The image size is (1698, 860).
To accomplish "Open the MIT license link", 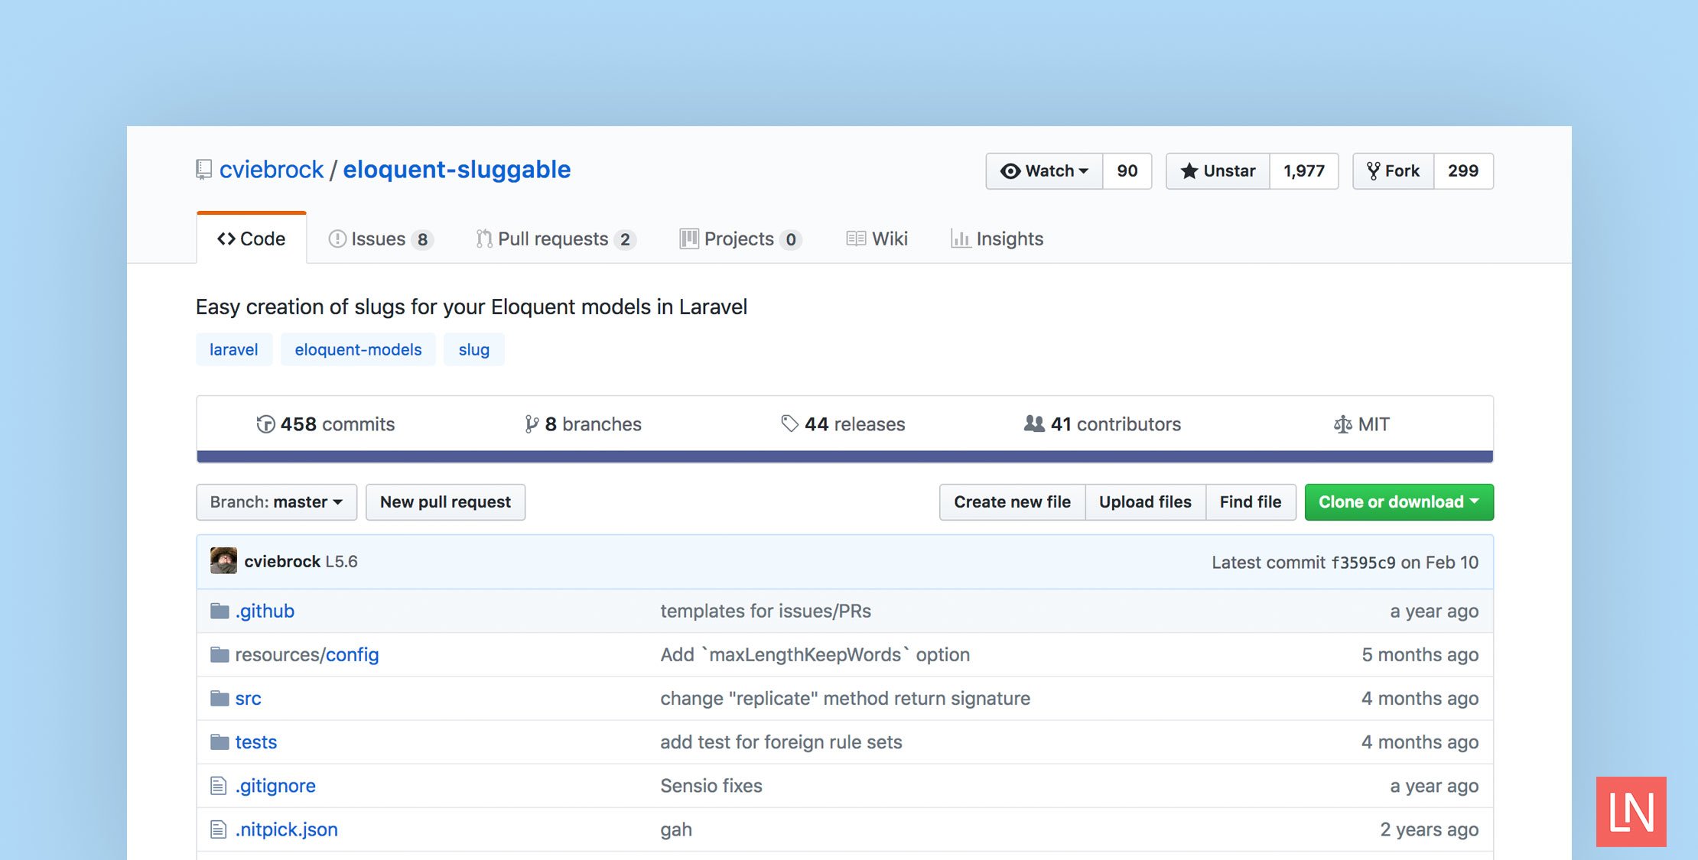I will [1361, 424].
